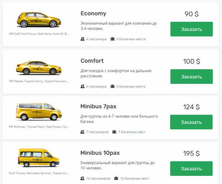
Task: Select the yellow Economy hatchback image
Action: pyautogui.click(x=38, y=20)
